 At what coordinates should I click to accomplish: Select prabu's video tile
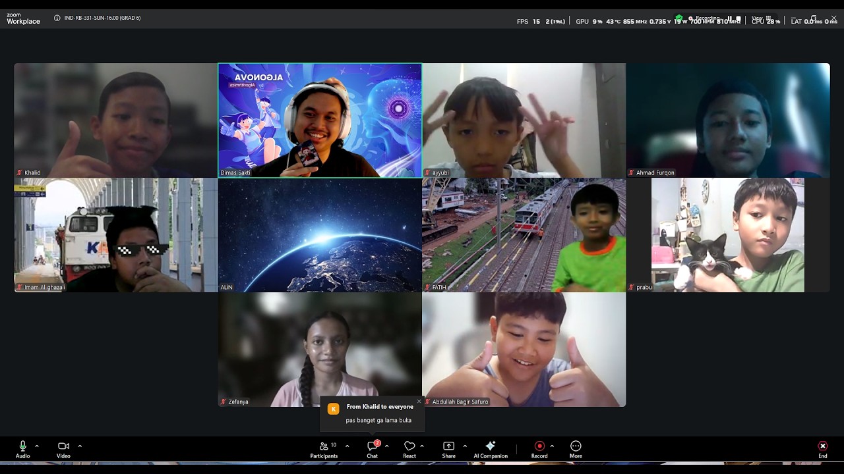(728, 235)
